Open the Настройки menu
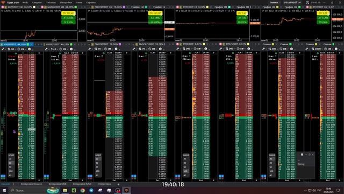The width and height of the screenshot is (344, 194). point(66,2)
